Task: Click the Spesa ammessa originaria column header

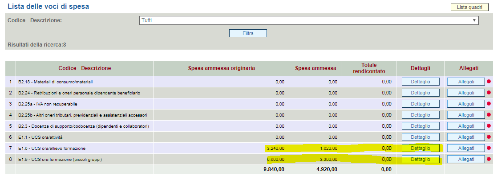Action: point(221,68)
